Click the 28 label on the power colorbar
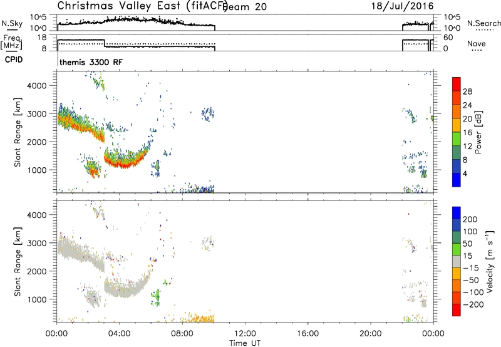501x347 pixels. (x=467, y=91)
